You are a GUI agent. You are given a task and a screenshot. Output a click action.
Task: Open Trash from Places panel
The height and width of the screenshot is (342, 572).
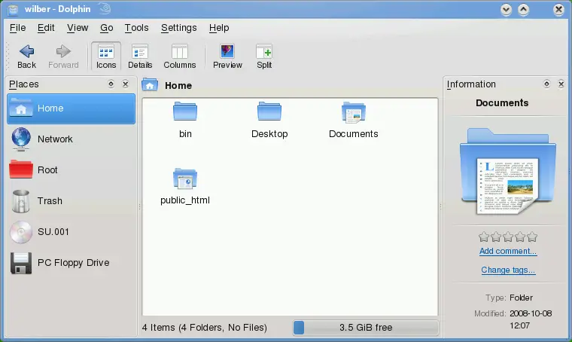click(x=50, y=201)
